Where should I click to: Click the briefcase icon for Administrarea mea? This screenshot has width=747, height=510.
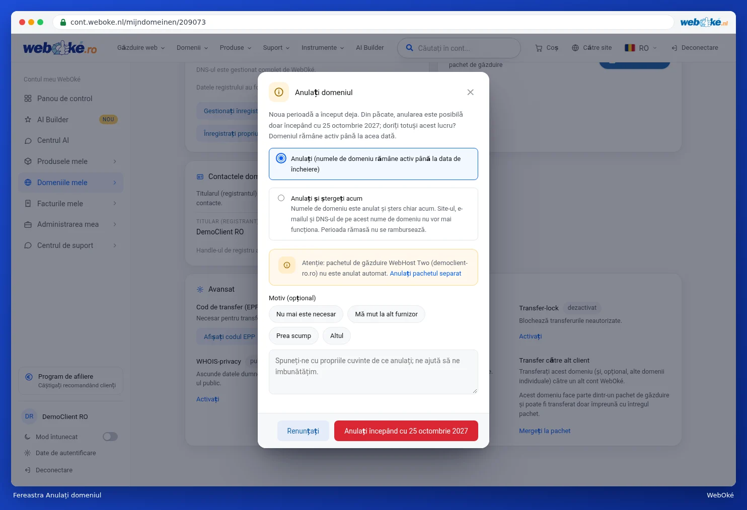pyautogui.click(x=28, y=224)
